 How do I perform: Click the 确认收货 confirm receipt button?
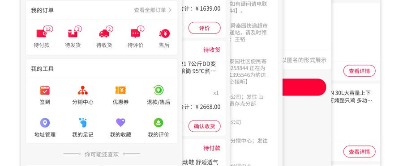click(x=204, y=126)
